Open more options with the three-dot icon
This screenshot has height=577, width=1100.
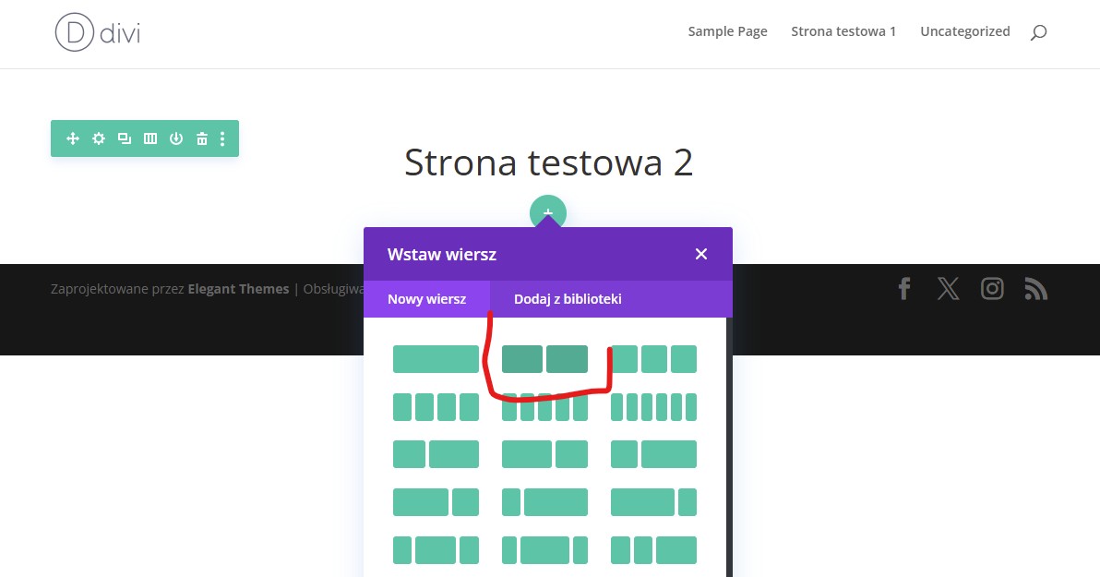point(222,138)
